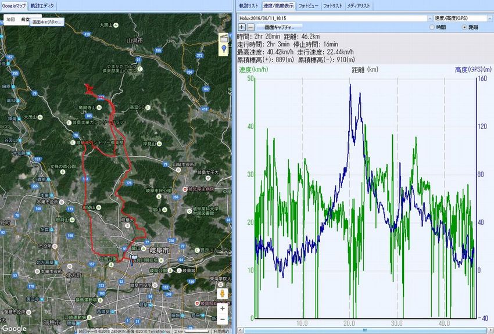
Task: Open the 速度/高度(GPS) graph type dropdown
Action: pyautogui.click(x=463, y=18)
